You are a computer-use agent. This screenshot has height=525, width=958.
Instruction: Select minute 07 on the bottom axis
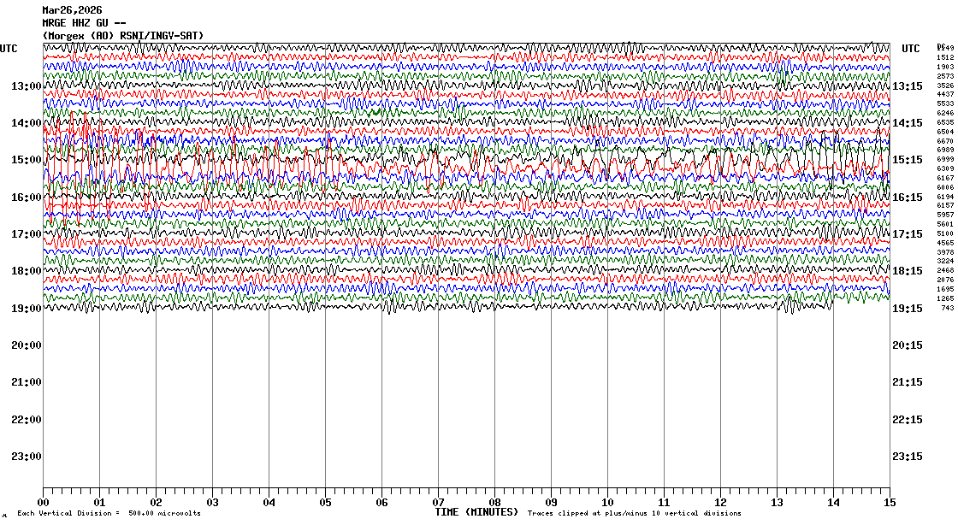pos(438,503)
